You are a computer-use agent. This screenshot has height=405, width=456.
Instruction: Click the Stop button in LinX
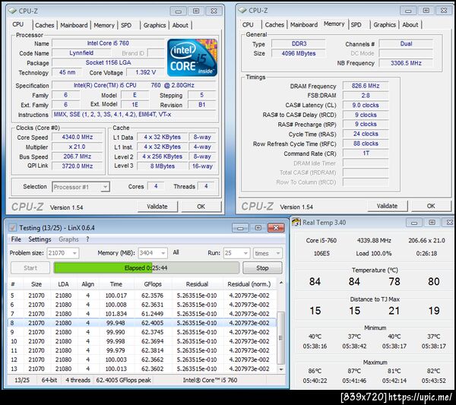262,268
